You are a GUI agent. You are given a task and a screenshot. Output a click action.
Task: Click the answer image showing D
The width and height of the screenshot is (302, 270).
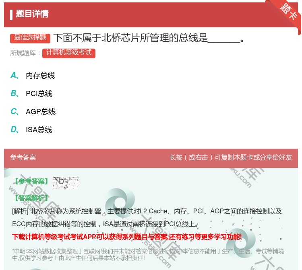pos(66,182)
